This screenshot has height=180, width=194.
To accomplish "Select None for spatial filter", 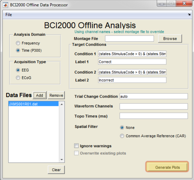I will [x=122, y=128].
